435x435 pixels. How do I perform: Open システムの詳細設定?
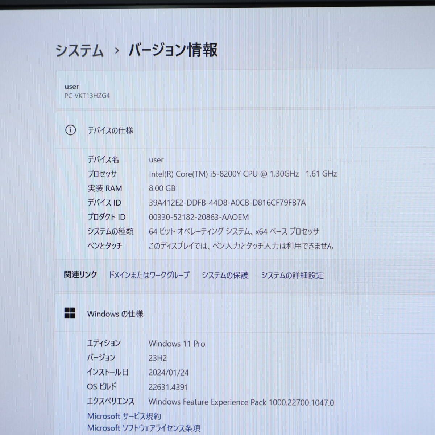coord(291,275)
